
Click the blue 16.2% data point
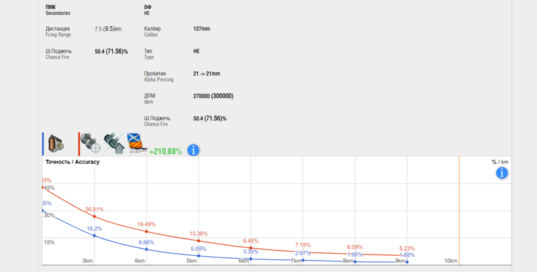(x=95, y=236)
